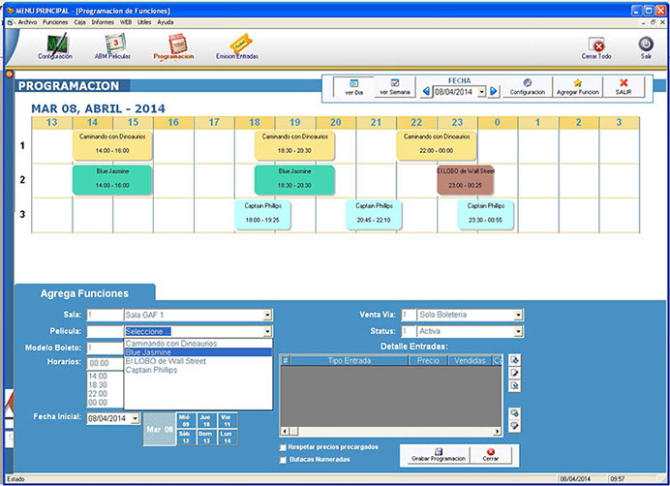Click the Blue Jasmine 18:30 schedule block
This screenshot has width=670, height=486.
pyautogui.click(x=294, y=178)
